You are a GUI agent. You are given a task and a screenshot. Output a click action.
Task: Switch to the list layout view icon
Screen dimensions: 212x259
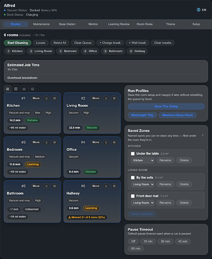[7, 89]
